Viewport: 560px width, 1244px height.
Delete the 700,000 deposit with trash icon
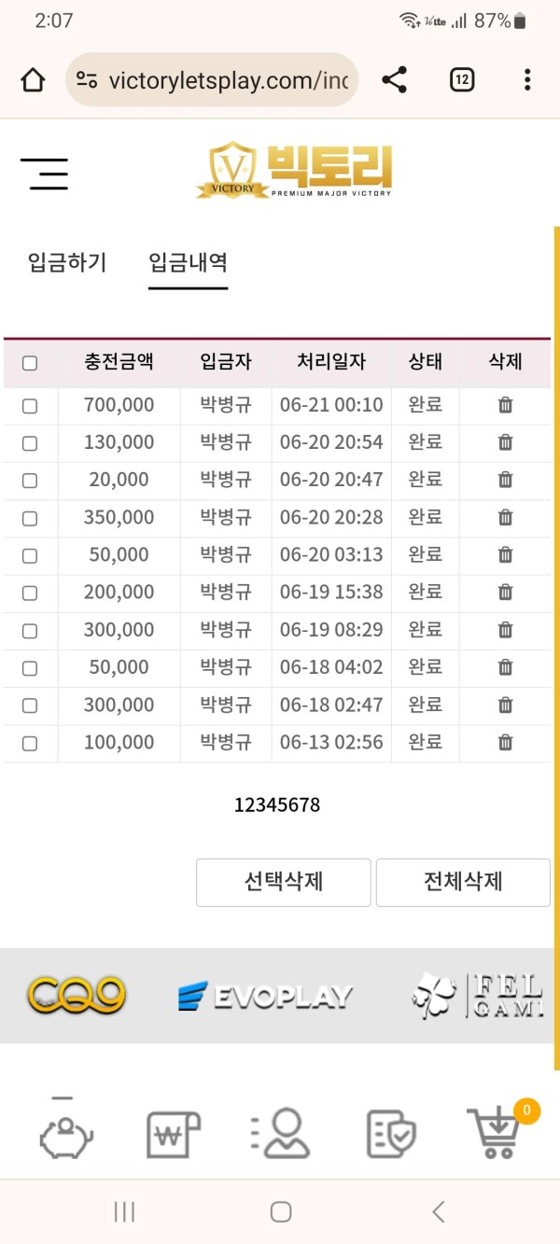(505, 405)
